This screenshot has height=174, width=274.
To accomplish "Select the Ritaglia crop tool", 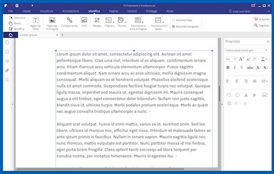I will (97, 22).
